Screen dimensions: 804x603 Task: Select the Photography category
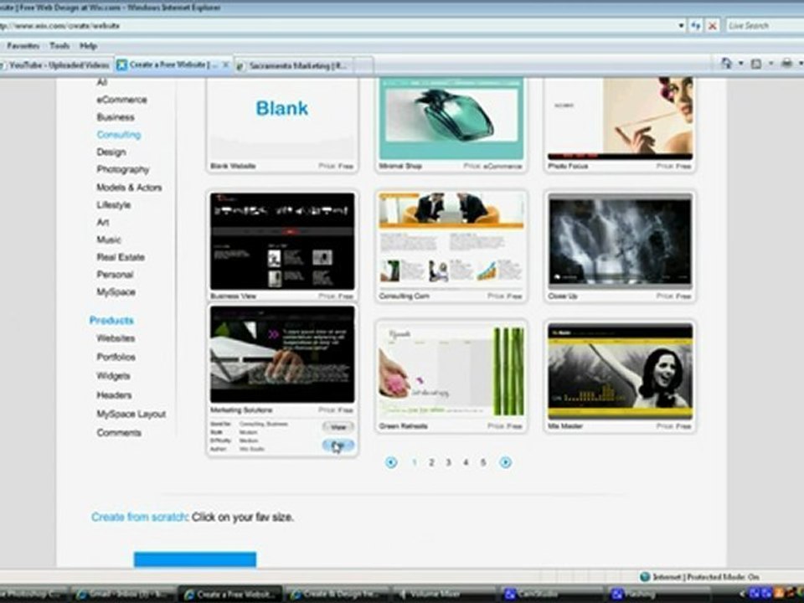(x=122, y=169)
